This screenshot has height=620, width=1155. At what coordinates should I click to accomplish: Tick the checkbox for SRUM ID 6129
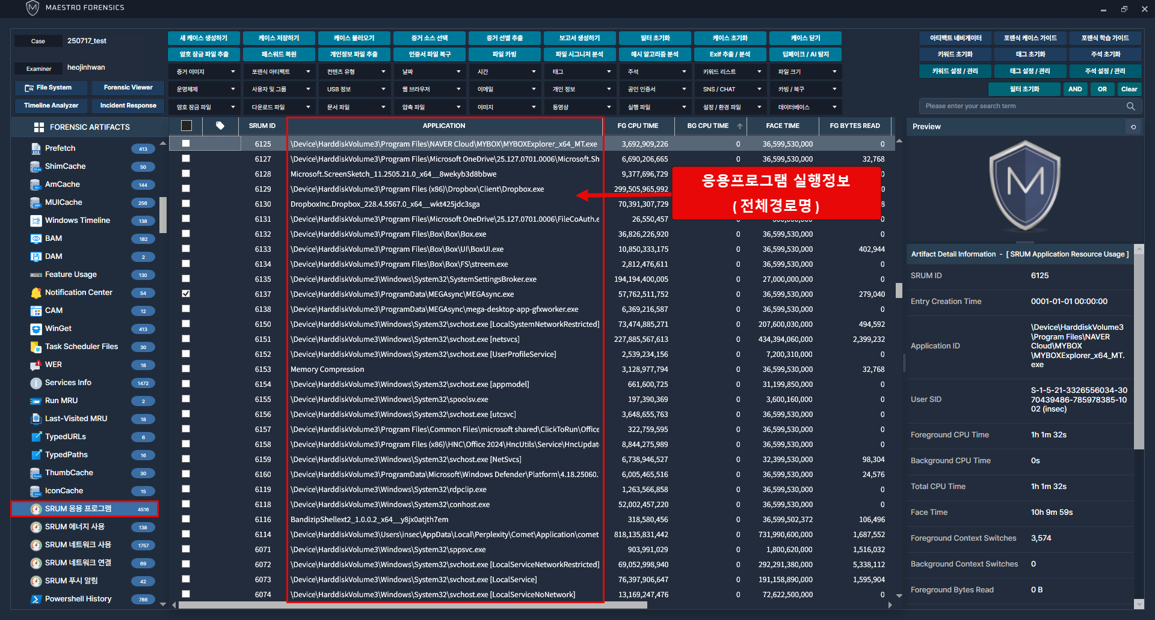[x=186, y=189]
